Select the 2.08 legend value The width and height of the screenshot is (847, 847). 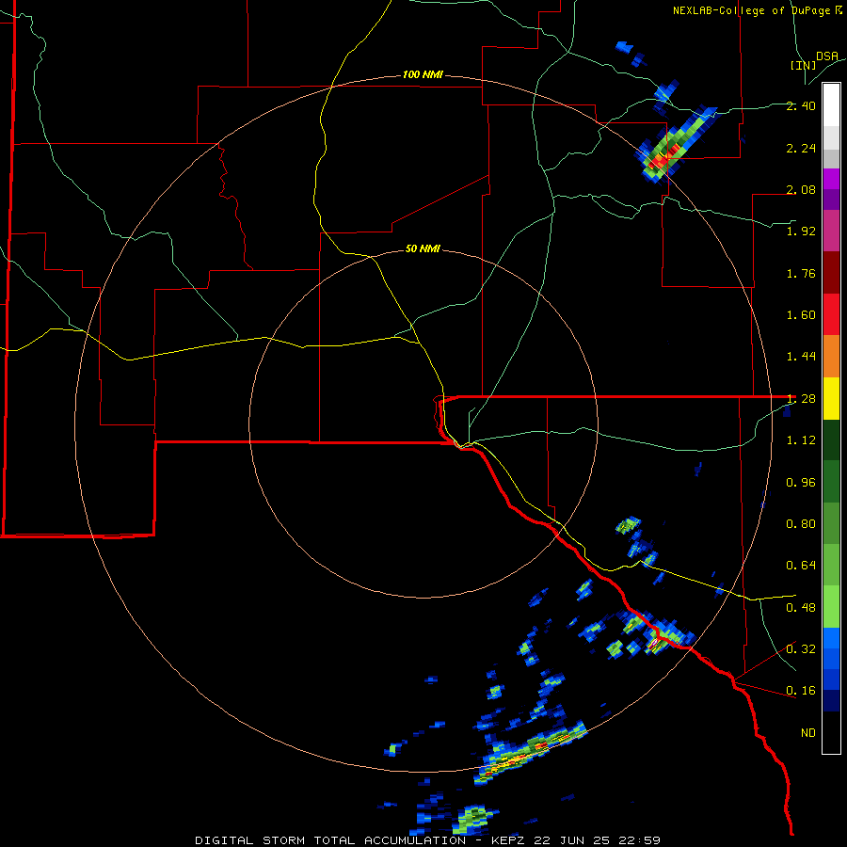coord(801,189)
